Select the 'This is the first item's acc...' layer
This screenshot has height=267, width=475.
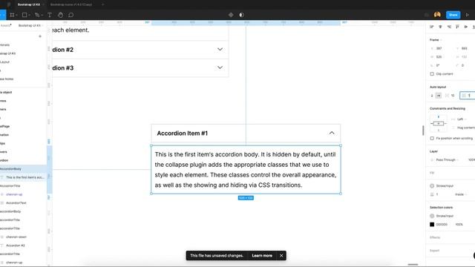[x=23, y=177]
